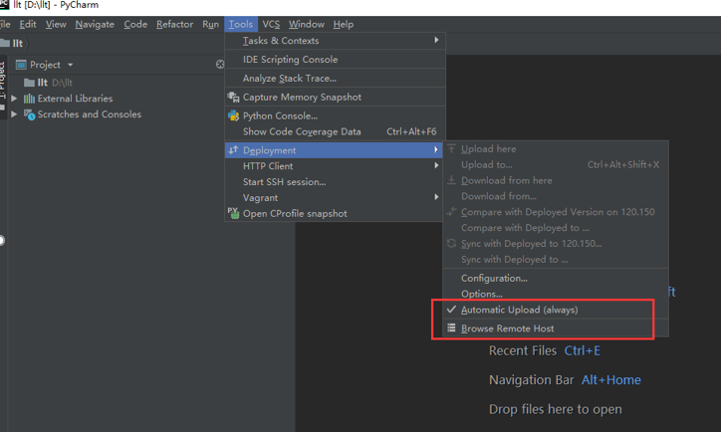Close the open Tools menu

[x=240, y=24]
